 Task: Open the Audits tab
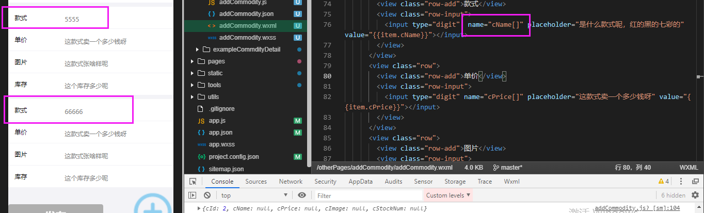[393, 182]
